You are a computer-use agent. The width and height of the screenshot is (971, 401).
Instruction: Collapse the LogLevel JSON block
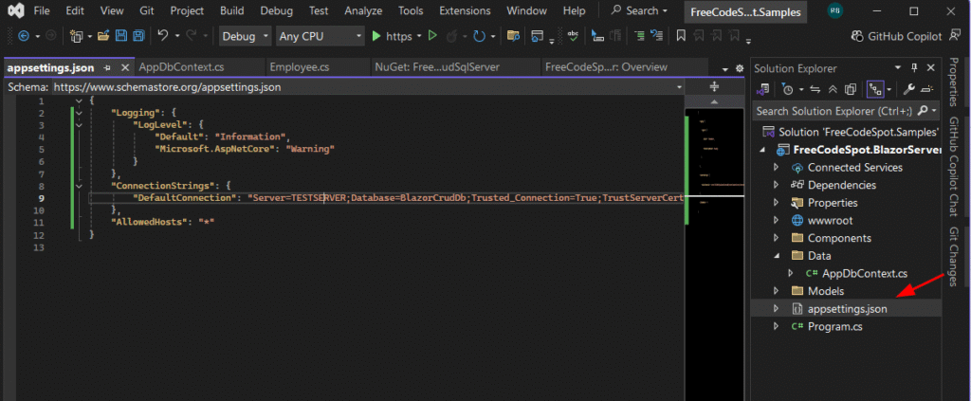point(79,125)
